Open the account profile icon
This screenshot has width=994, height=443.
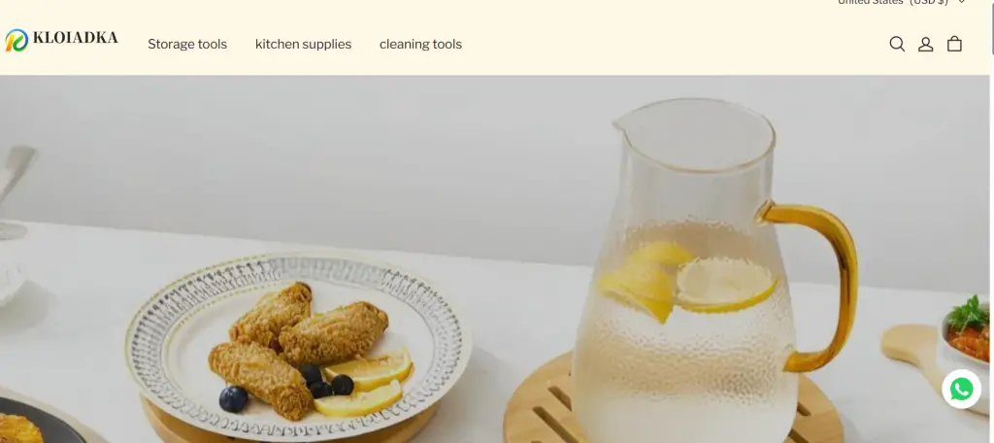pos(925,44)
